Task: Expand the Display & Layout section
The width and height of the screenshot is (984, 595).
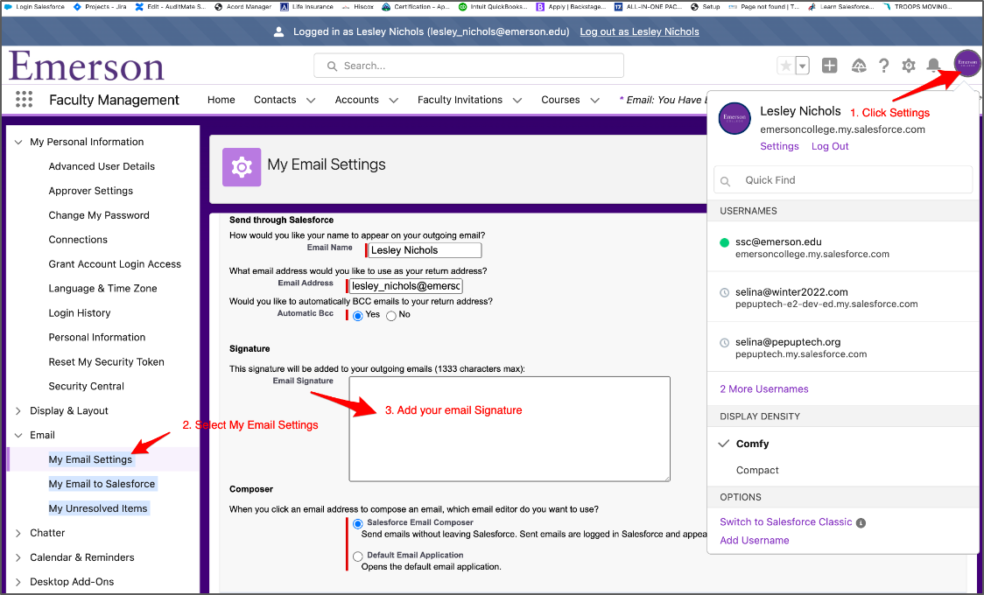Action: (18, 410)
